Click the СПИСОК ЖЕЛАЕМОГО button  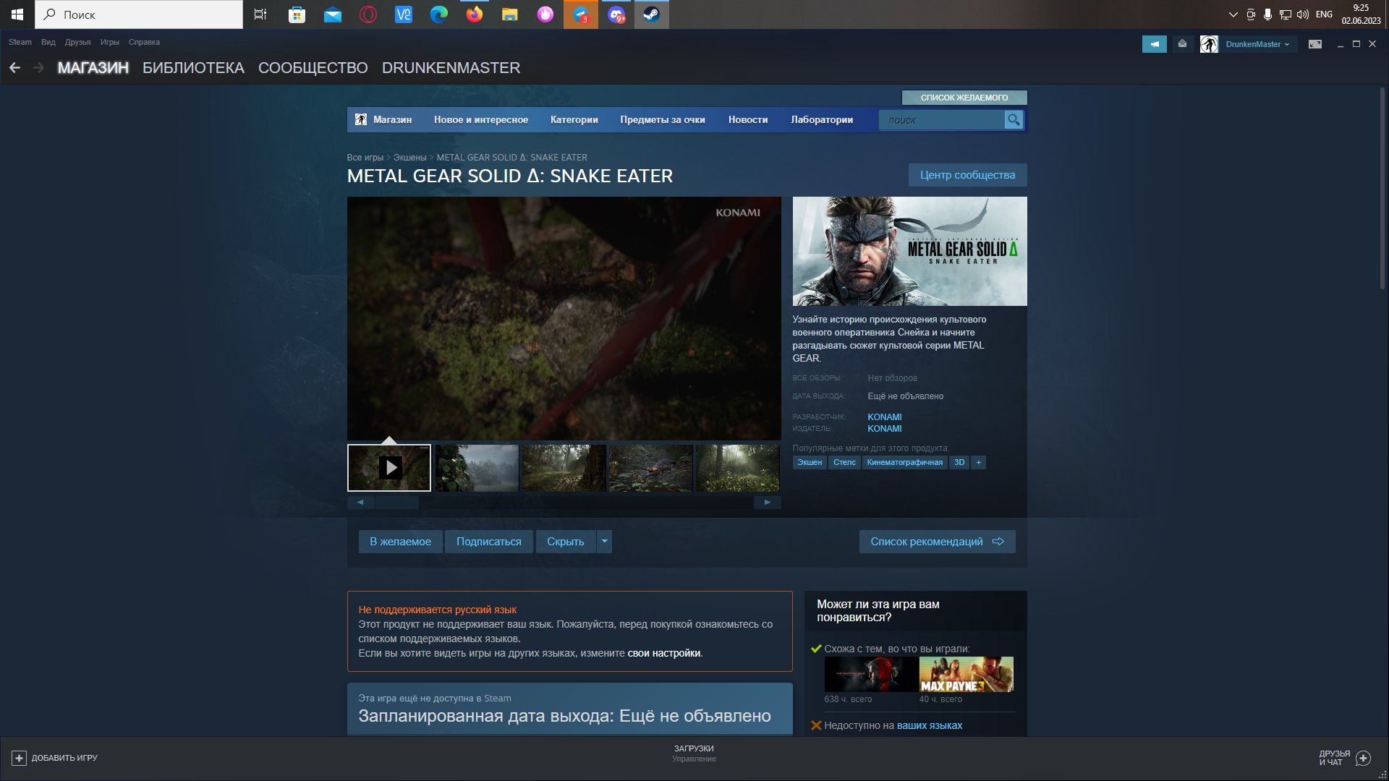[x=964, y=98]
